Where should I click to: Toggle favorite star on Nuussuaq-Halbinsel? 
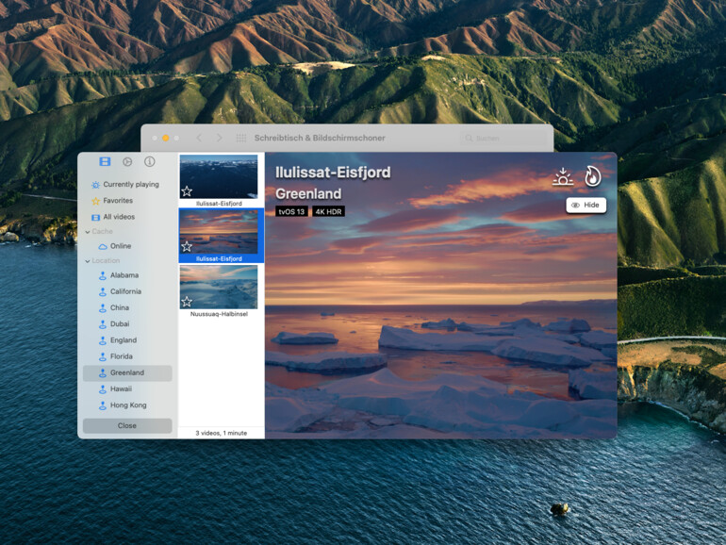pyautogui.click(x=187, y=302)
